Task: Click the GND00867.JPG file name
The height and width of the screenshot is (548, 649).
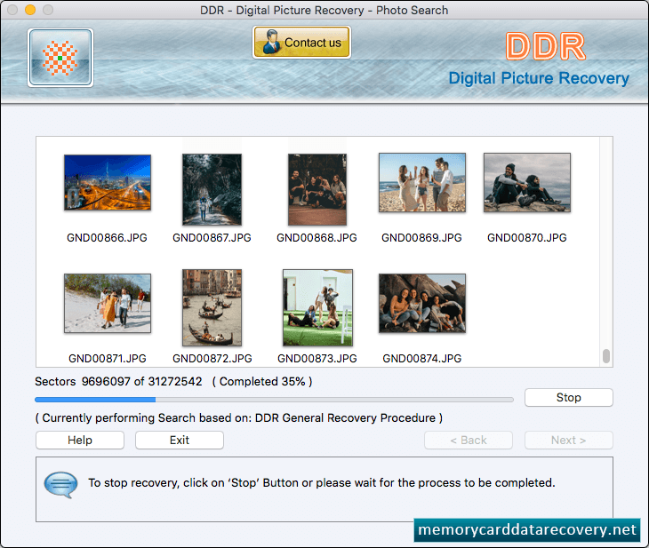Action: (212, 238)
